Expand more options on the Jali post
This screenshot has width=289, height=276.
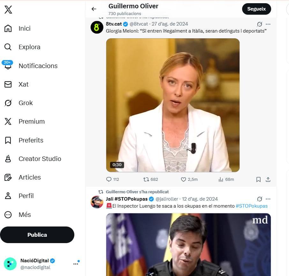pyautogui.click(x=268, y=199)
